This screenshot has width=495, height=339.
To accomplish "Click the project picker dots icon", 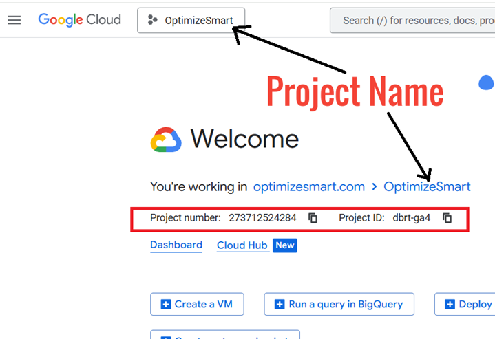I will click(x=152, y=20).
